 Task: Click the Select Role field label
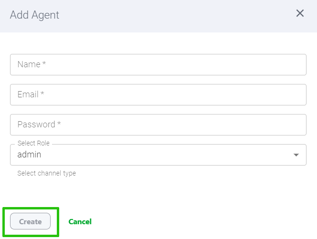33,143
